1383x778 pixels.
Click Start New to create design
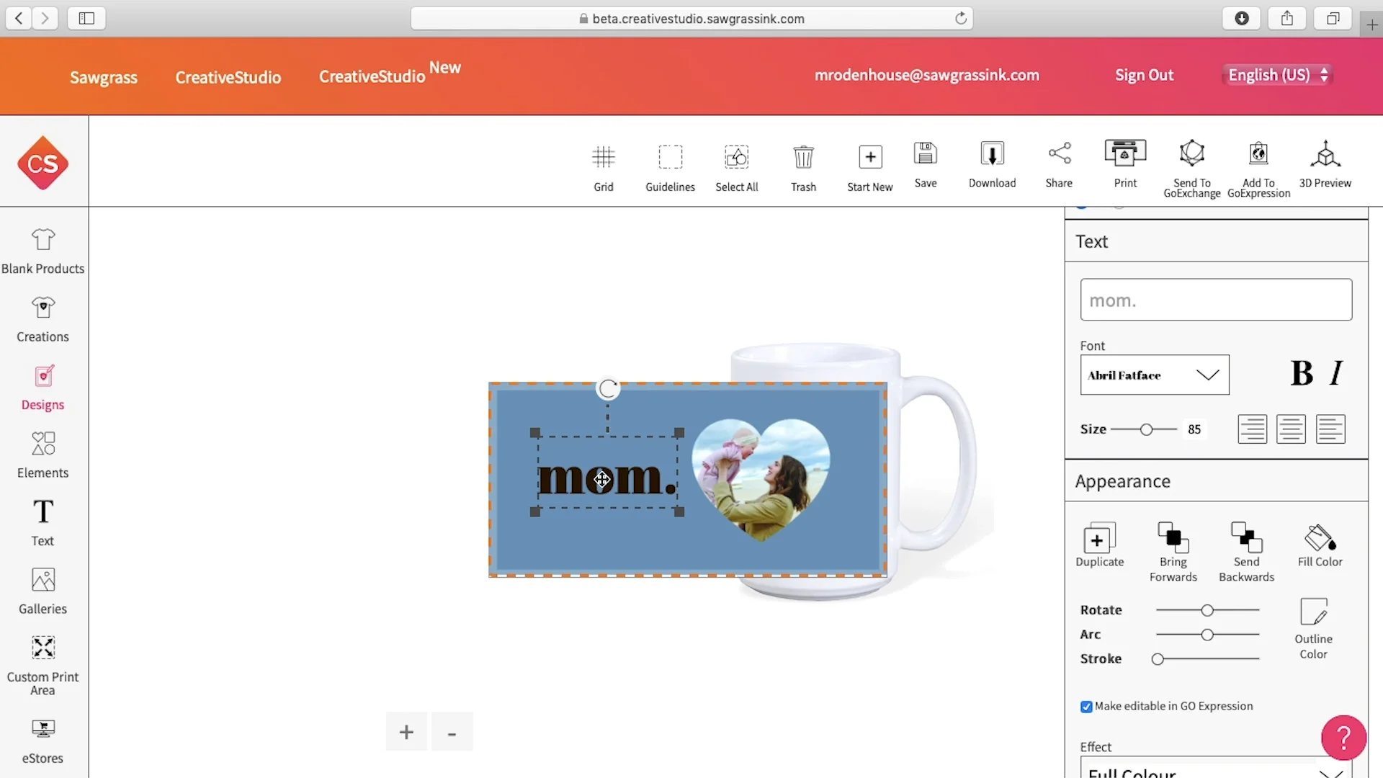click(x=869, y=166)
